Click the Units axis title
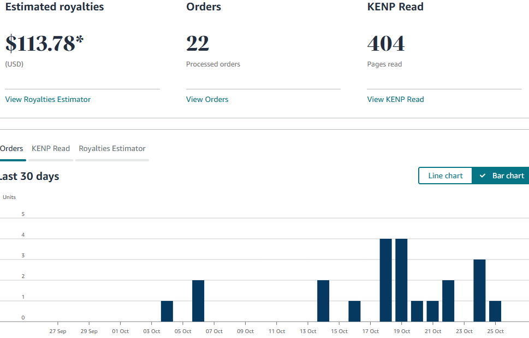This screenshot has width=529, height=338. coord(9,197)
